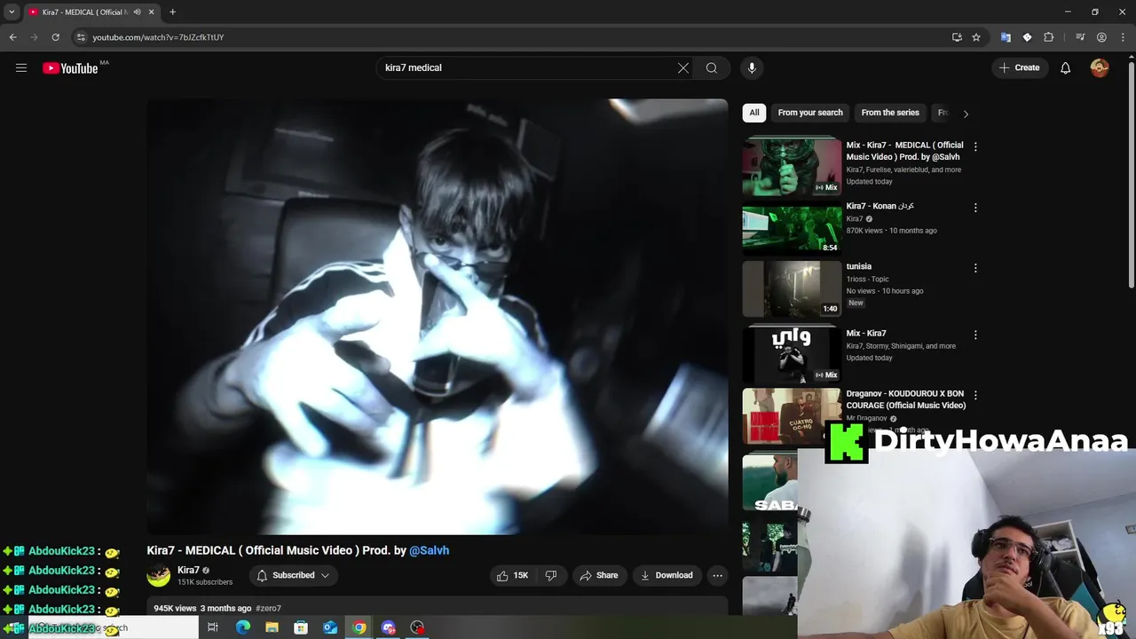Like the video with thumbs up

pyautogui.click(x=513, y=575)
